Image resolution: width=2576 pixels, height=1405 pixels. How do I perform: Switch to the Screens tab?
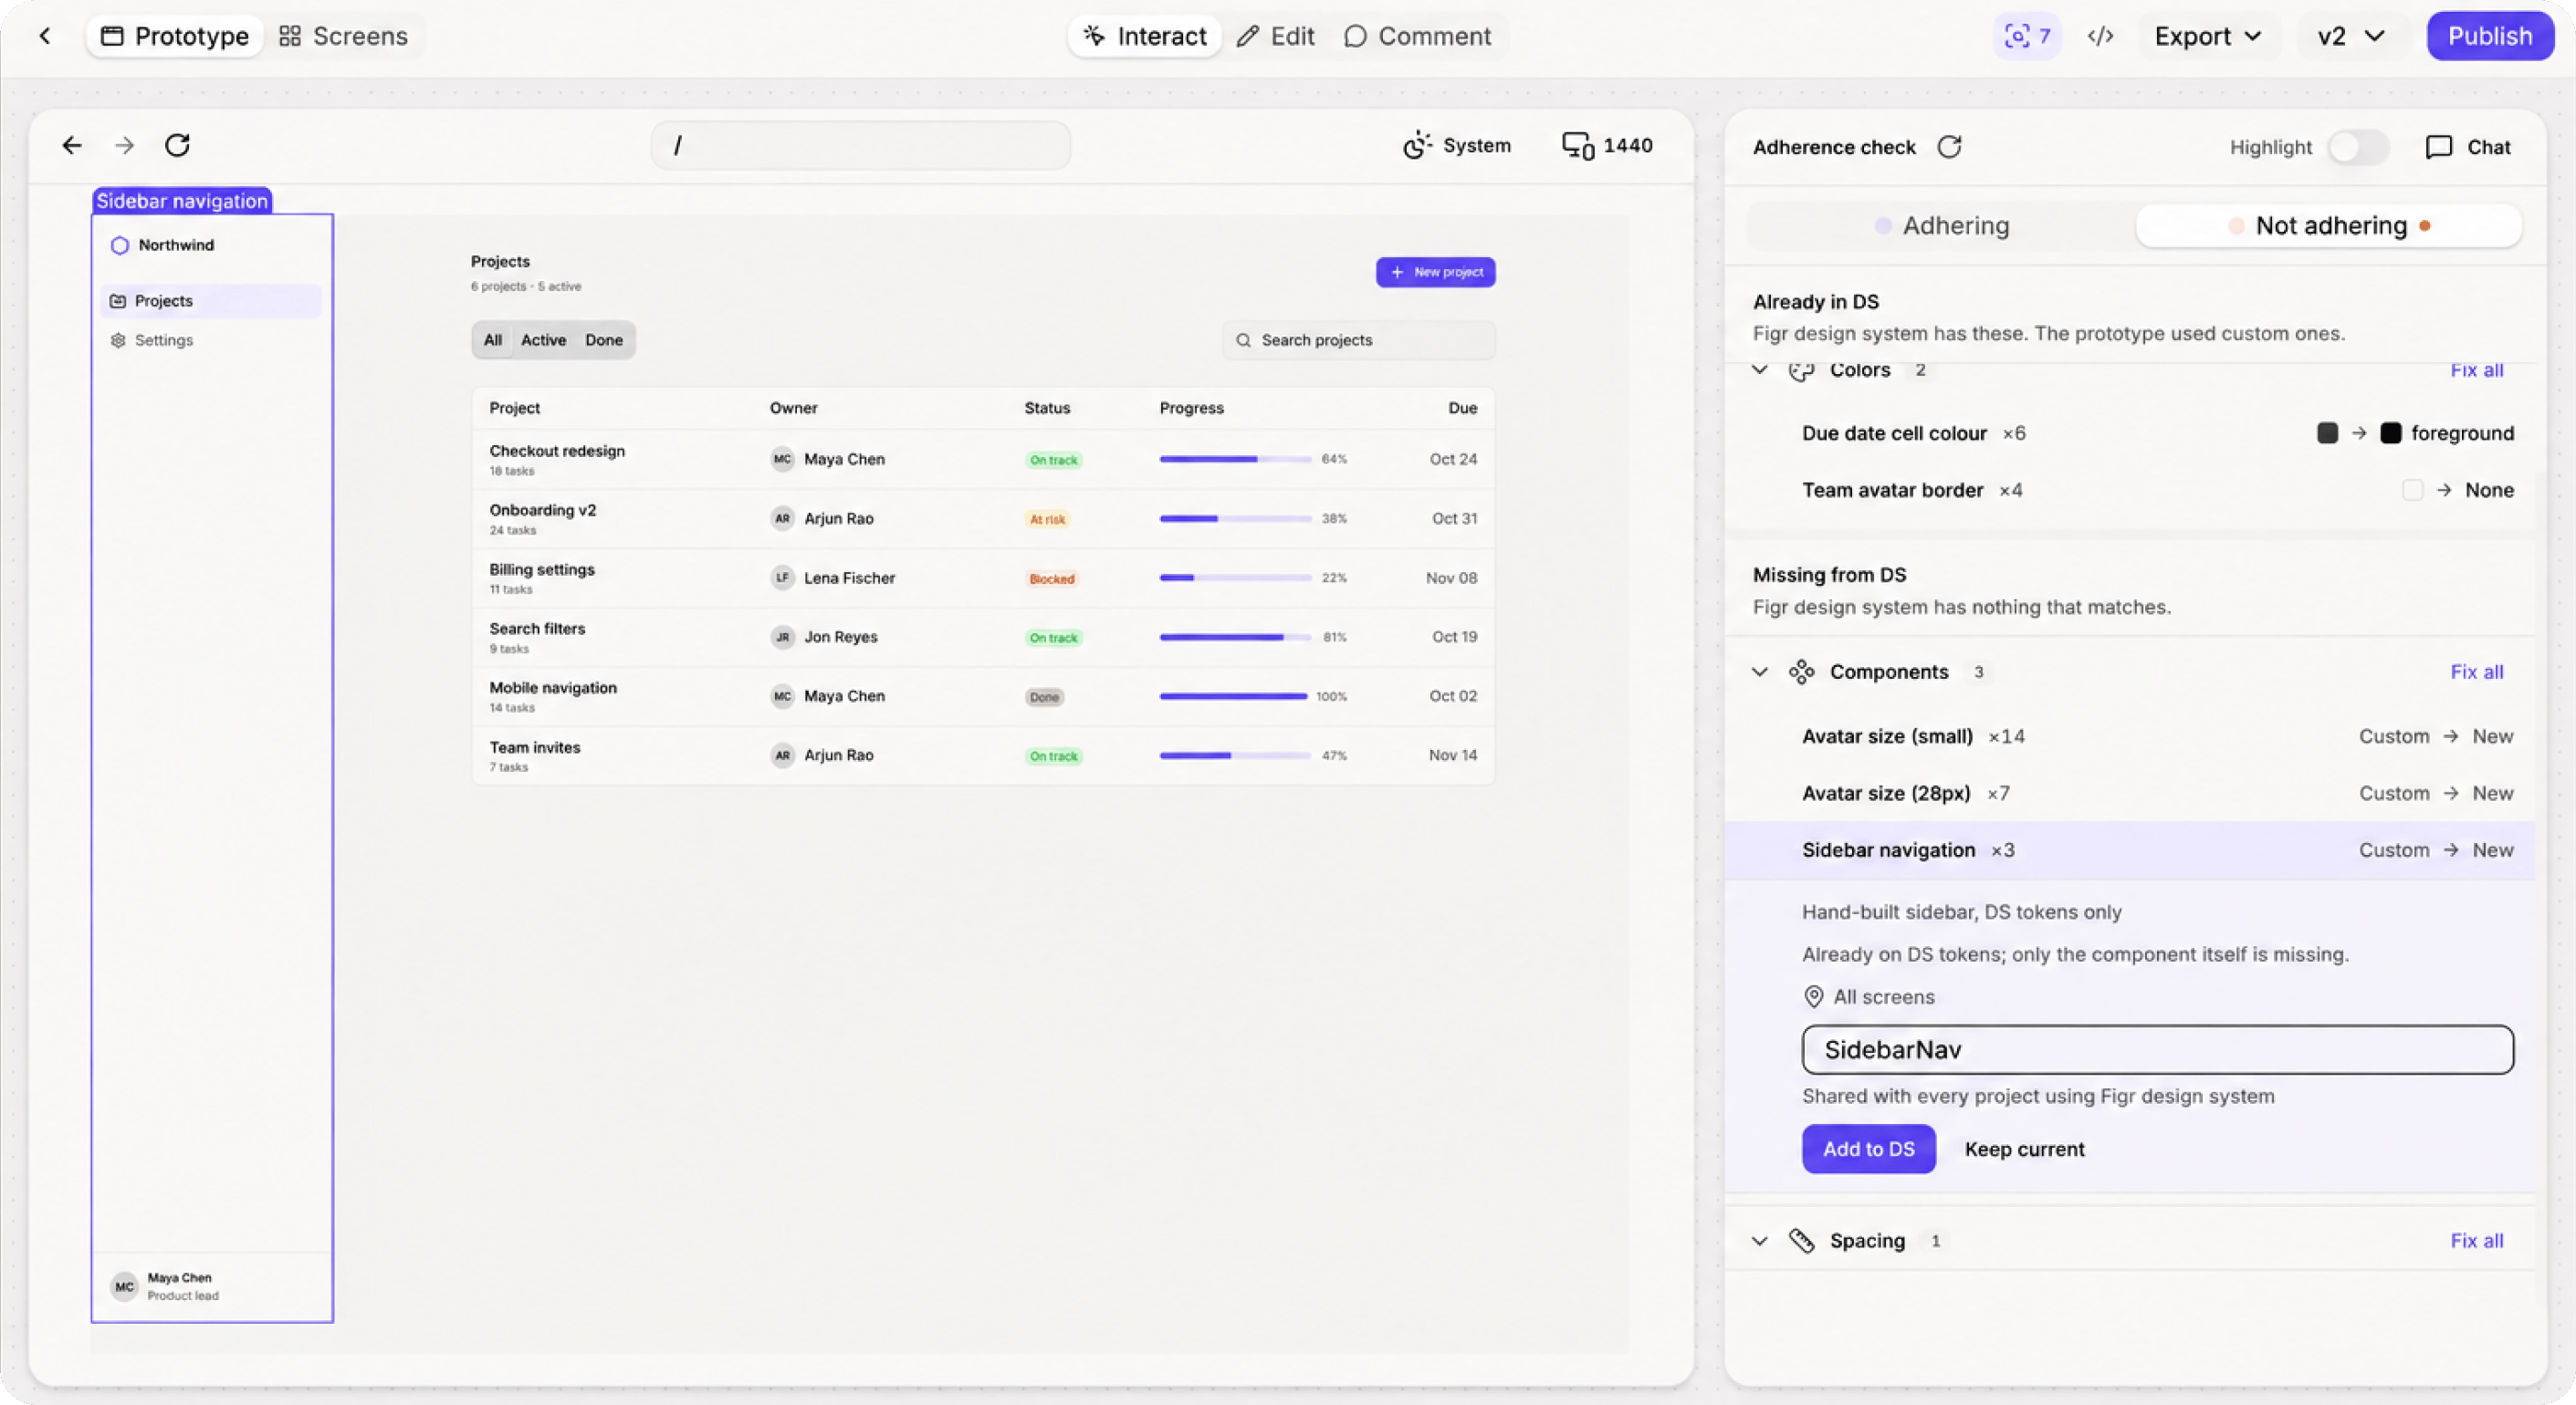tap(343, 36)
